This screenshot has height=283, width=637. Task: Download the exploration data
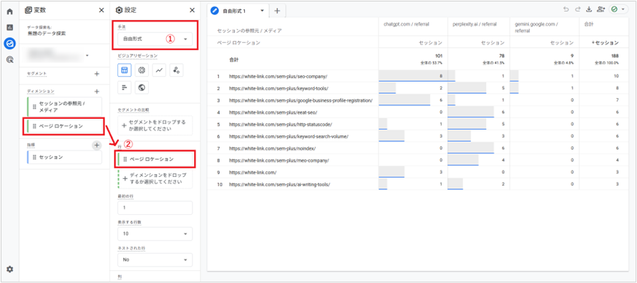coord(590,9)
